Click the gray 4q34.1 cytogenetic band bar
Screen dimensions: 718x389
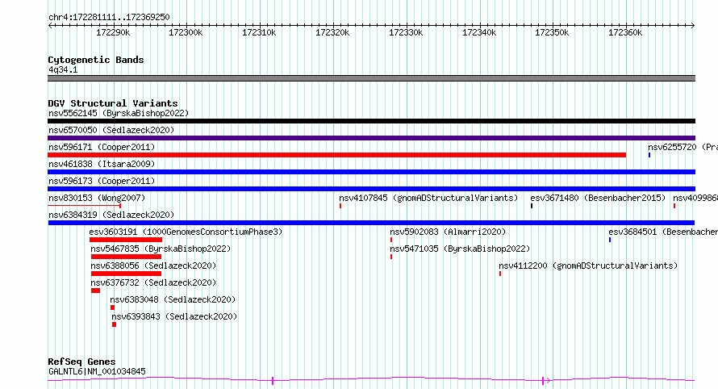pos(371,78)
